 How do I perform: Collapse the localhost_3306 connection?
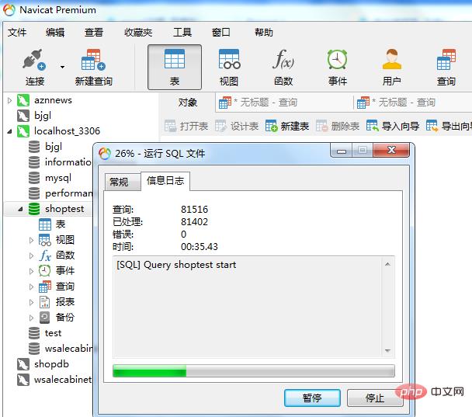click(x=9, y=131)
